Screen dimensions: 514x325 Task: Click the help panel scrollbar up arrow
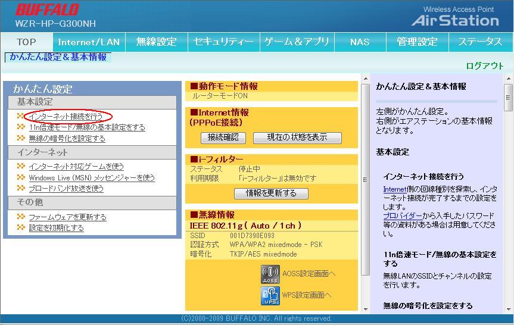click(x=508, y=79)
